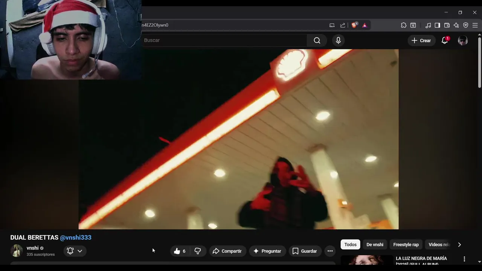Select the Todos filter chip
Viewport: 482px width, 271px height.
click(x=350, y=245)
